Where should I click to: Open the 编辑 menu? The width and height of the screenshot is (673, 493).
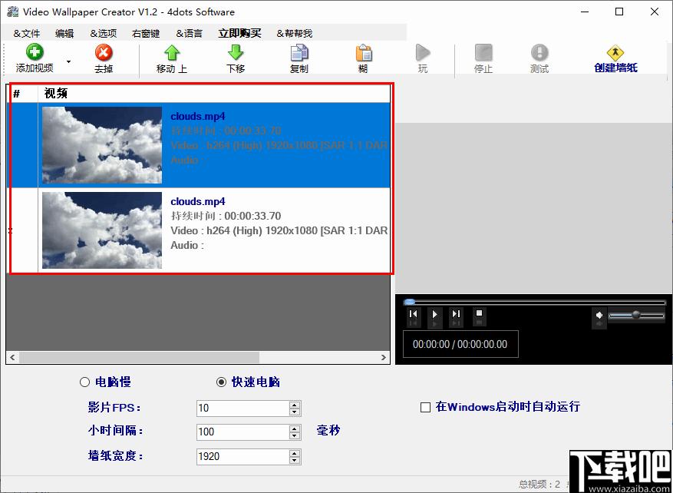pyautogui.click(x=64, y=34)
